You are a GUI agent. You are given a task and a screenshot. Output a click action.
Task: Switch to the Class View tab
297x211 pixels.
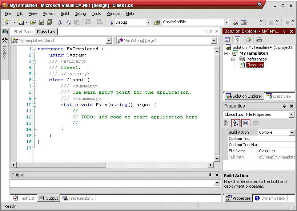coord(280,96)
